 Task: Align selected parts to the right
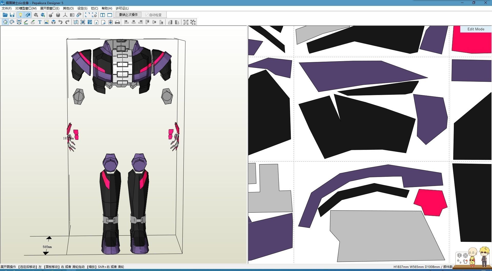(x=140, y=22)
